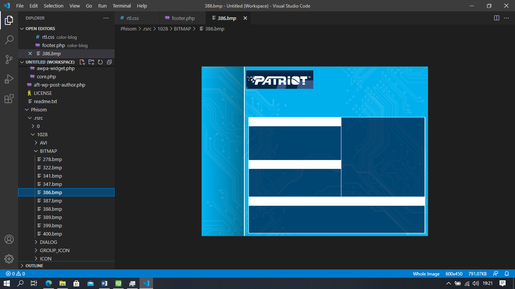
Task: Click the Patriot bitmap image preview
Action: (x=315, y=151)
